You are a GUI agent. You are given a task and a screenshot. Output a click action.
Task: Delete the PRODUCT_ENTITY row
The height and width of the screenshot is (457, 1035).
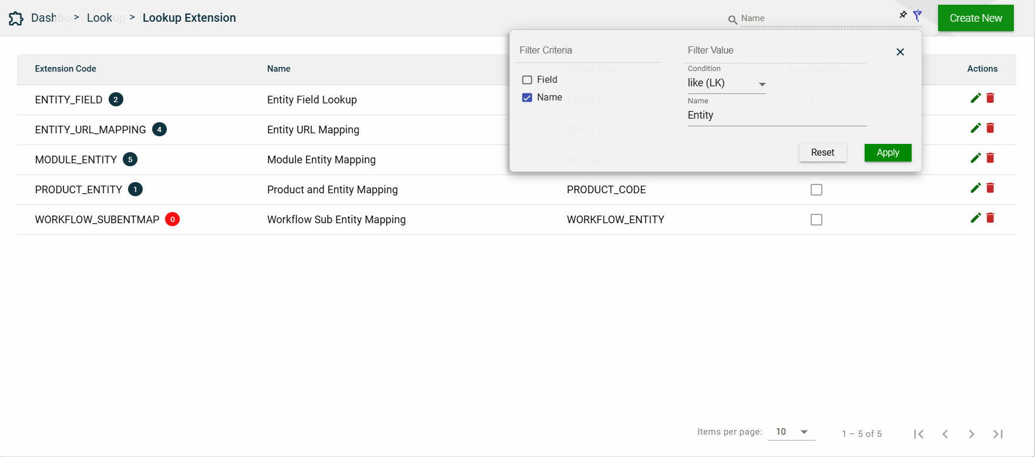990,188
